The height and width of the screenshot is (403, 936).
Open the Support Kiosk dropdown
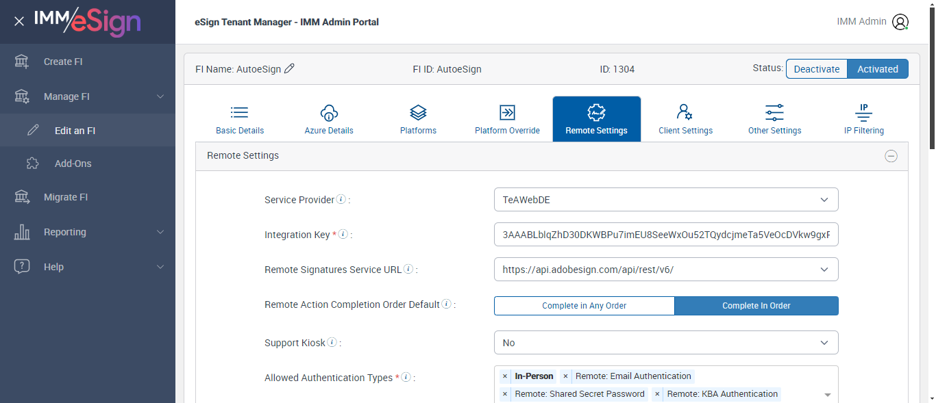(x=665, y=343)
